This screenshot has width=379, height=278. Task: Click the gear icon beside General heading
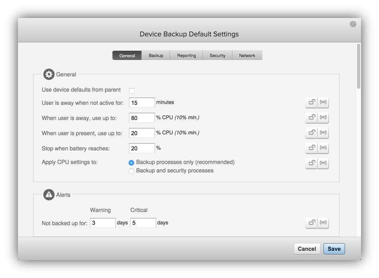[48, 74]
